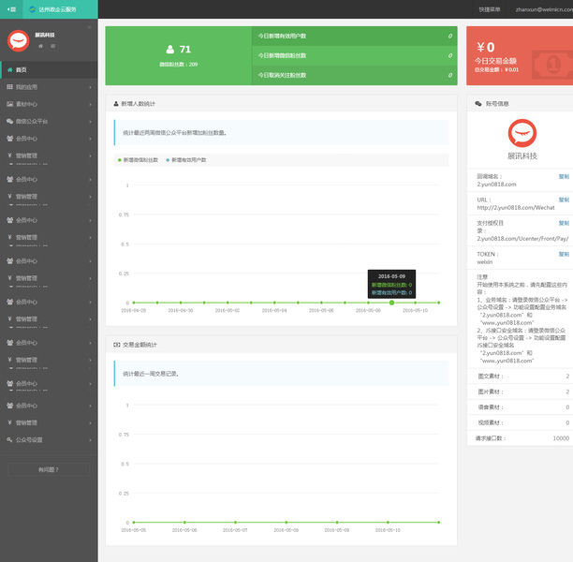Click 2016-05-05 label on transaction chart

click(x=134, y=530)
